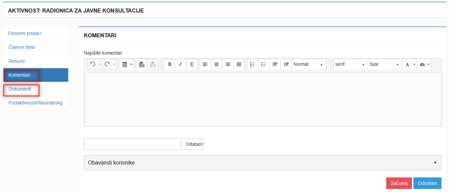The image size is (449, 192).
Task: Open the serif font family dropdown
Action: point(350,64)
